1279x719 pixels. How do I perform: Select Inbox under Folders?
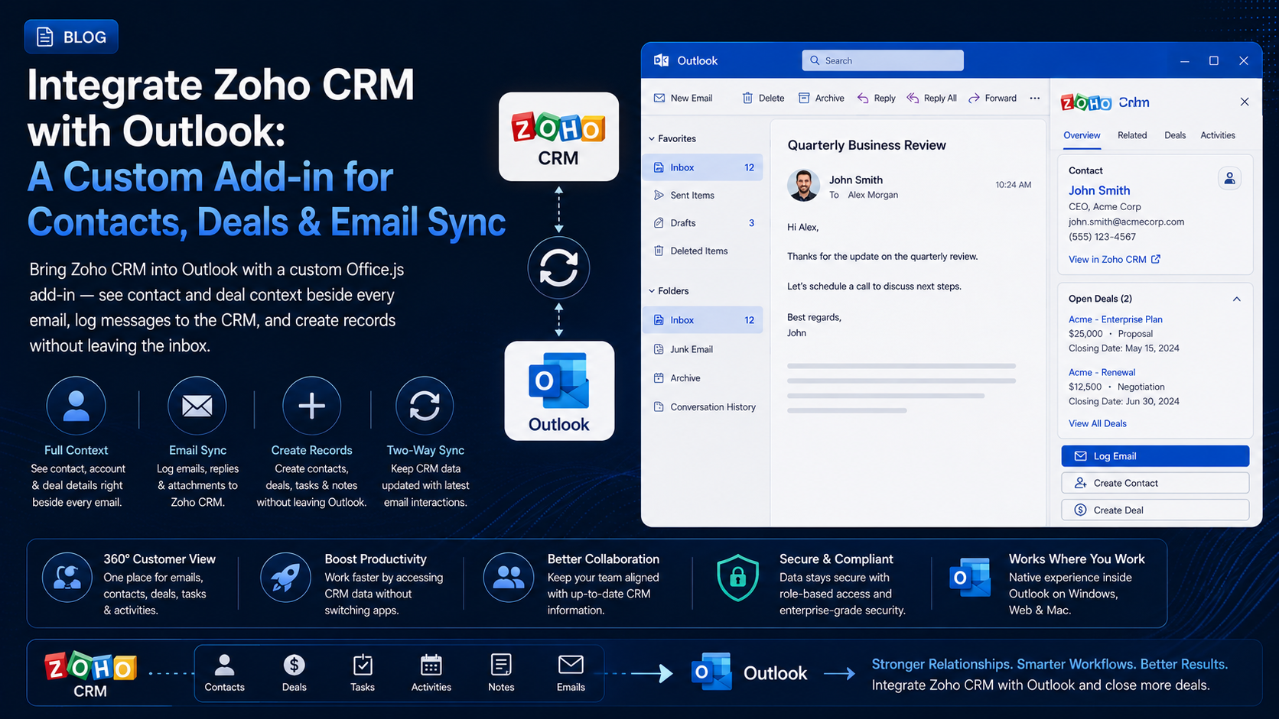click(703, 320)
